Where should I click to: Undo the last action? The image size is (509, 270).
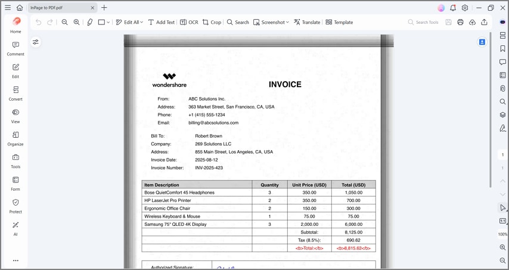point(39,22)
